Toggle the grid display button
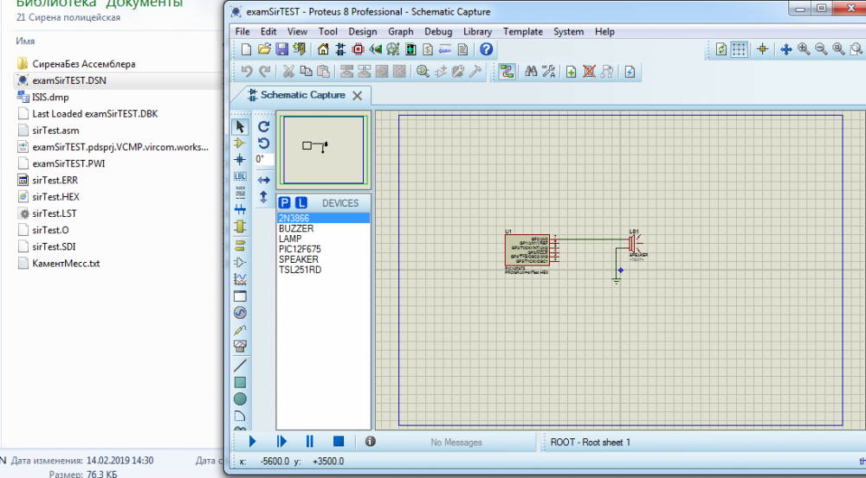866x478 pixels. click(x=739, y=49)
